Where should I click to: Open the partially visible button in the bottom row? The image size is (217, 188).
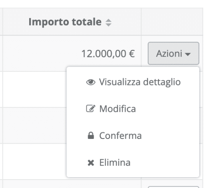(173, 187)
